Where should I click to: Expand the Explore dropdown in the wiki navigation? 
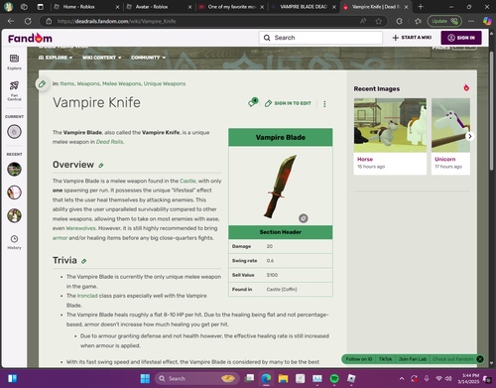(56, 58)
